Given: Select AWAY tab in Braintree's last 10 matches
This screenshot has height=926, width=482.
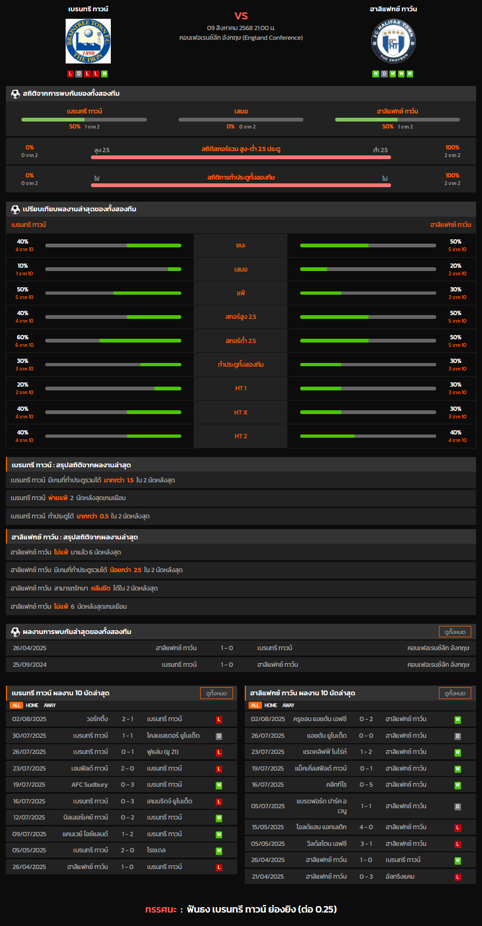Looking at the screenshot, I should pyautogui.click(x=49, y=706).
